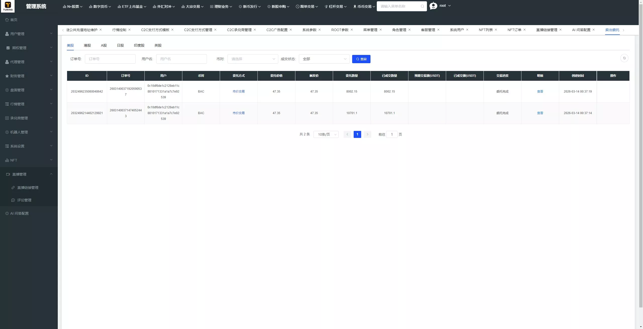Click 查看 for order created 00:37:14
643x329 pixels.
click(x=540, y=113)
